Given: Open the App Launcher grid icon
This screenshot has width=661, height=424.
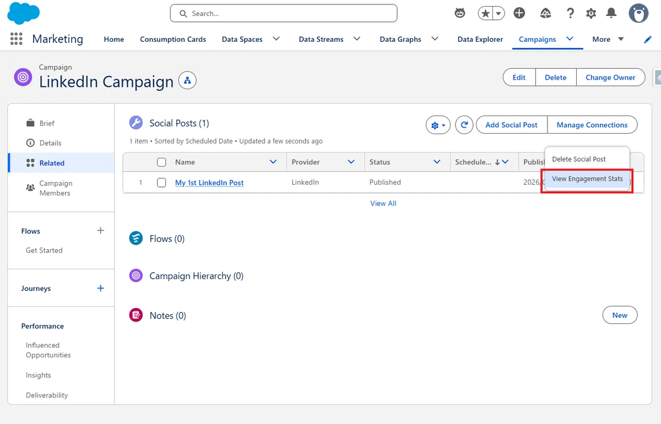Looking at the screenshot, I should (x=17, y=38).
